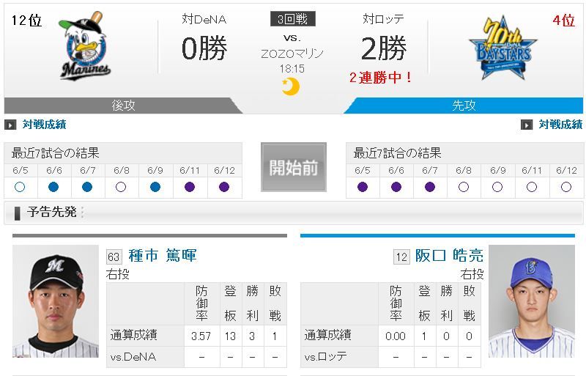Click the 後攻 gray bar
586x376 pixels.
click(123, 106)
